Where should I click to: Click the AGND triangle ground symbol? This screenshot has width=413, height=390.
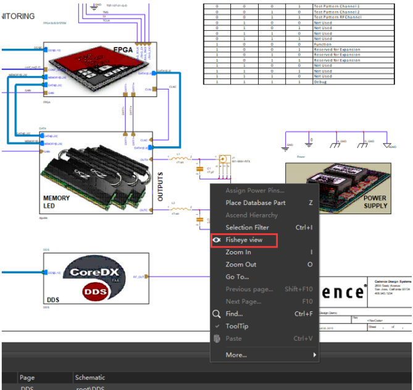coord(387,146)
